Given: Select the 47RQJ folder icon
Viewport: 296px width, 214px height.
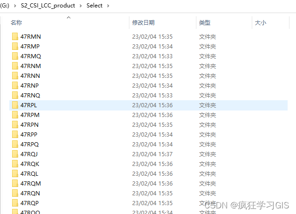Looking at the screenshot, I should click(15, 154).
